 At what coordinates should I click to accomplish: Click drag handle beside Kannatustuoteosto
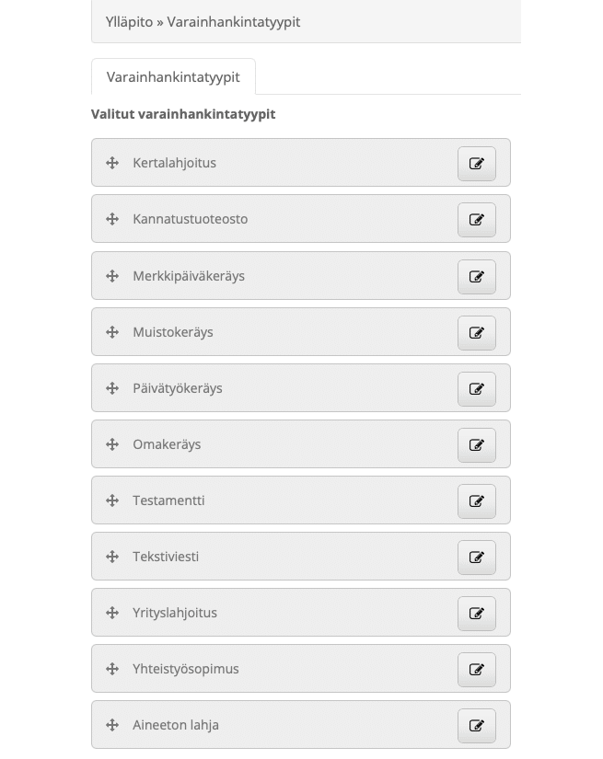click(x=112, y=219)
